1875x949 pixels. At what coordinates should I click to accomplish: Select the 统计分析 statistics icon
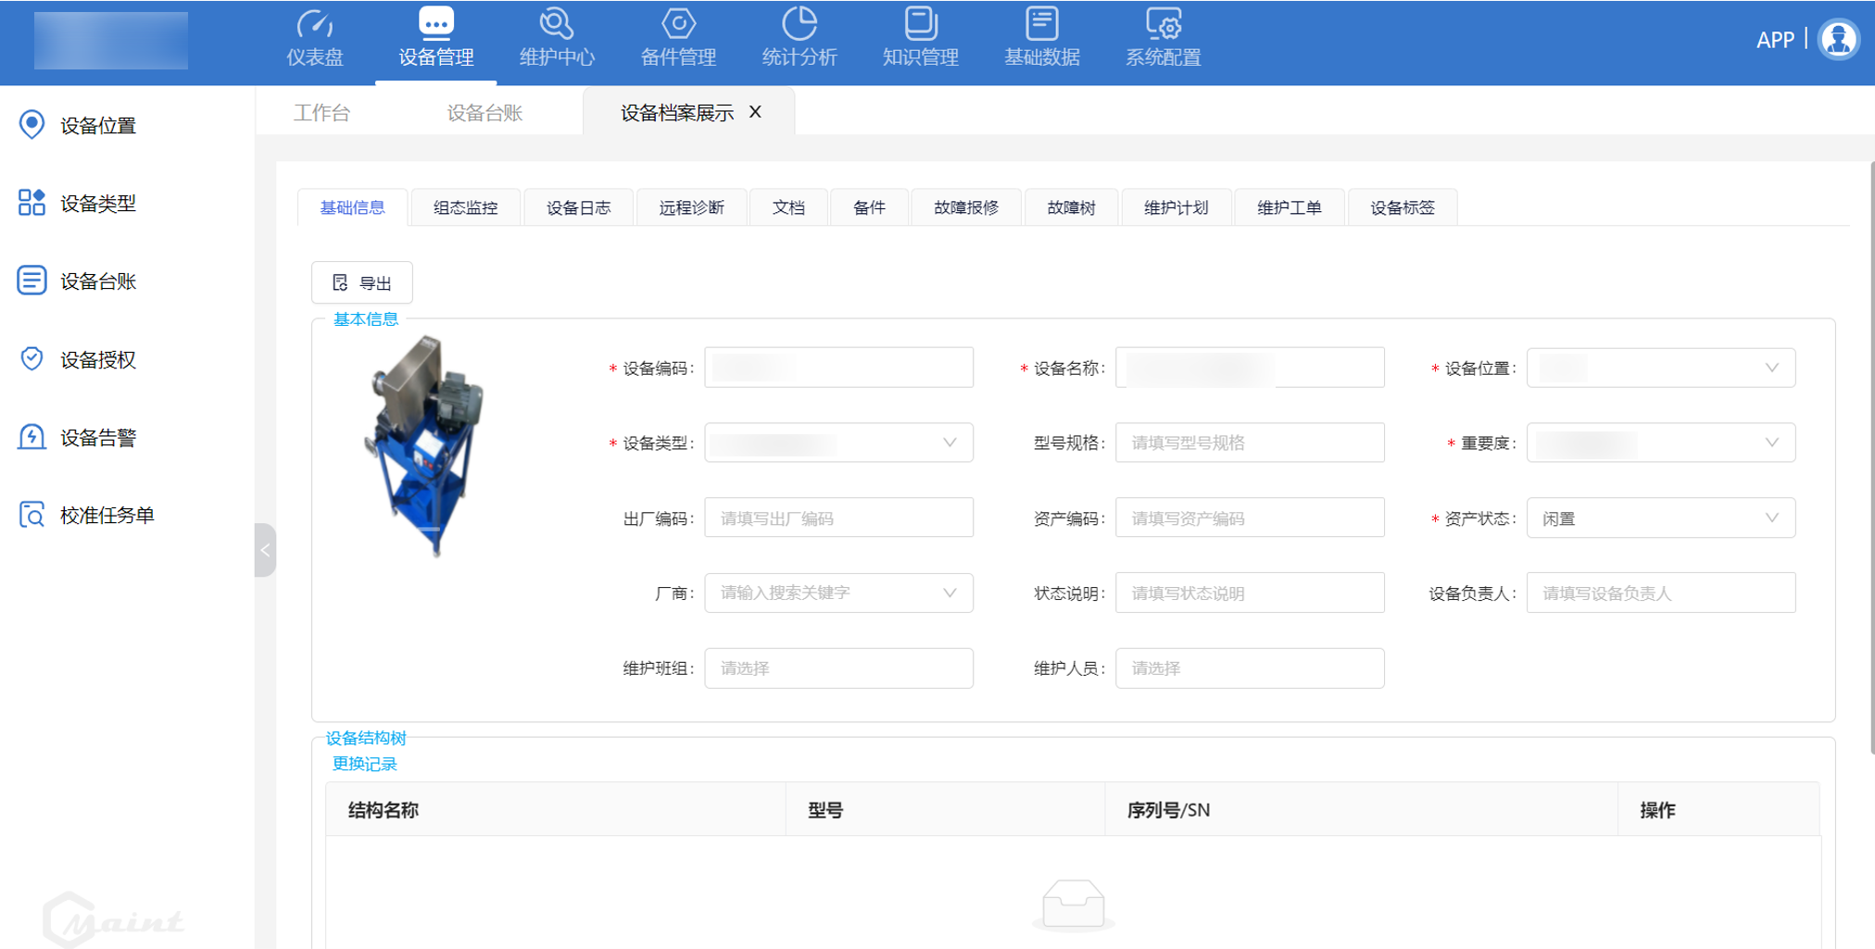799,24
